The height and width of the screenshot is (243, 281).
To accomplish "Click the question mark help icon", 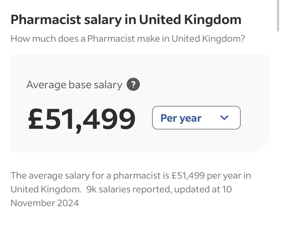I will click(x=133, y=85).
